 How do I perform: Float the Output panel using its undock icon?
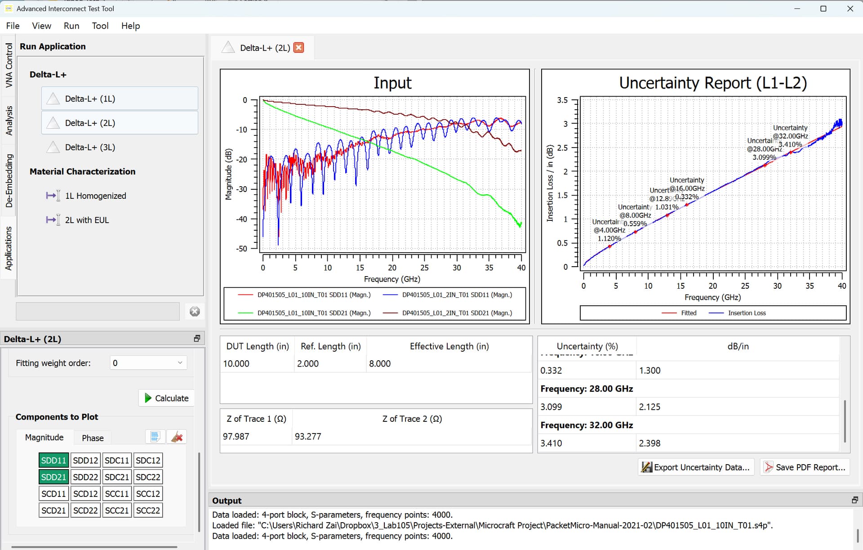[x=854, y=500]
